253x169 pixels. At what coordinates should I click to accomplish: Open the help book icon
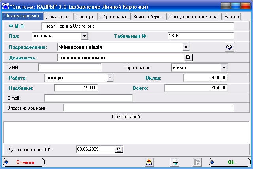point(149,162)
